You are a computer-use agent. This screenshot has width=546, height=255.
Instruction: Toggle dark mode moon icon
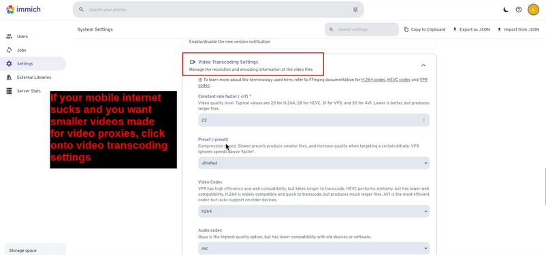506,10
